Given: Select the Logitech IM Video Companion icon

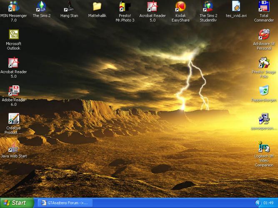Looking at the screenshot, I should 264,147.
